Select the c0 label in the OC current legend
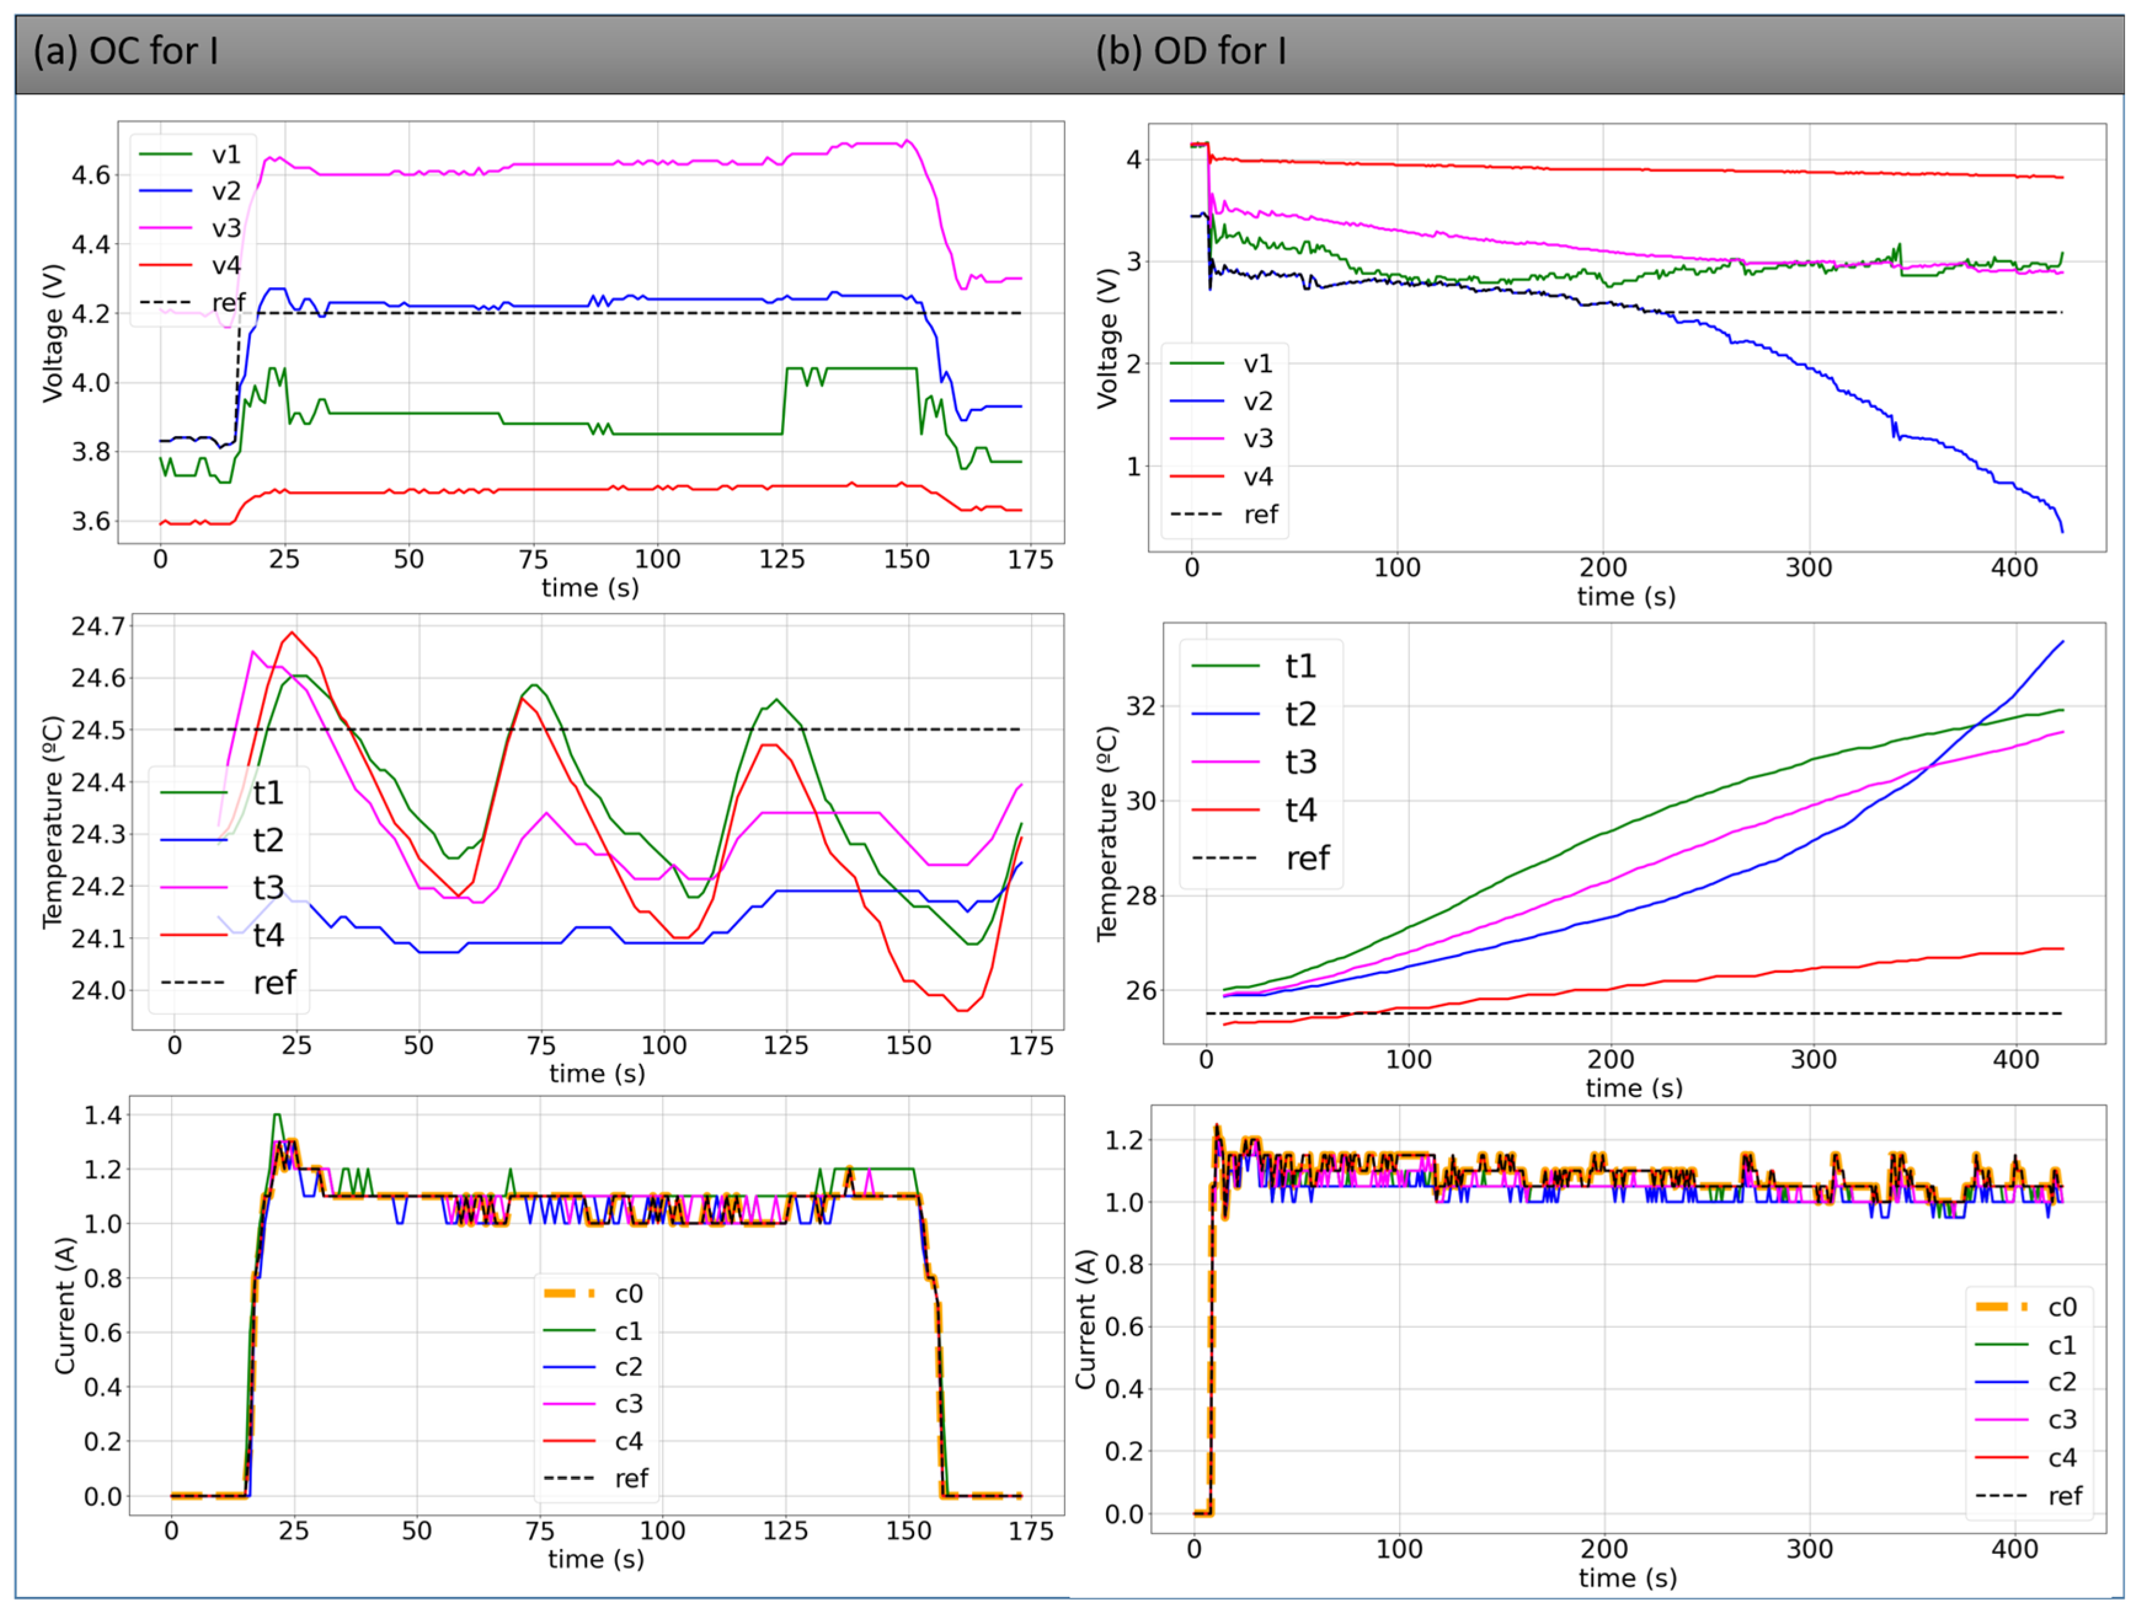 pos(629,1293)
